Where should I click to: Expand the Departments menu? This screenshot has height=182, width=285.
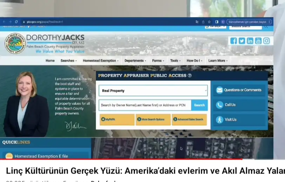coord(135,61)
